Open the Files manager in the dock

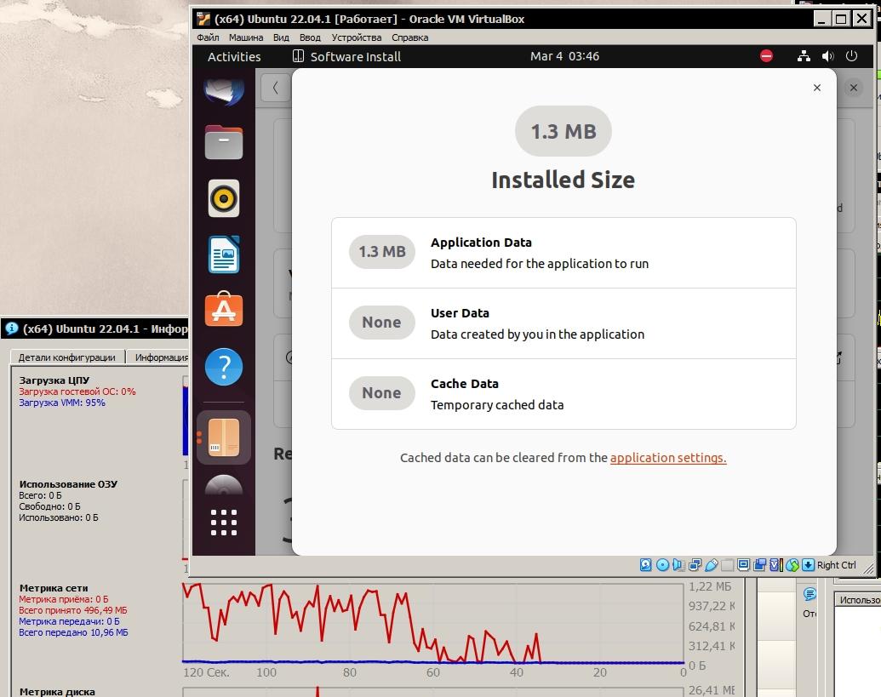coord(224,142)
